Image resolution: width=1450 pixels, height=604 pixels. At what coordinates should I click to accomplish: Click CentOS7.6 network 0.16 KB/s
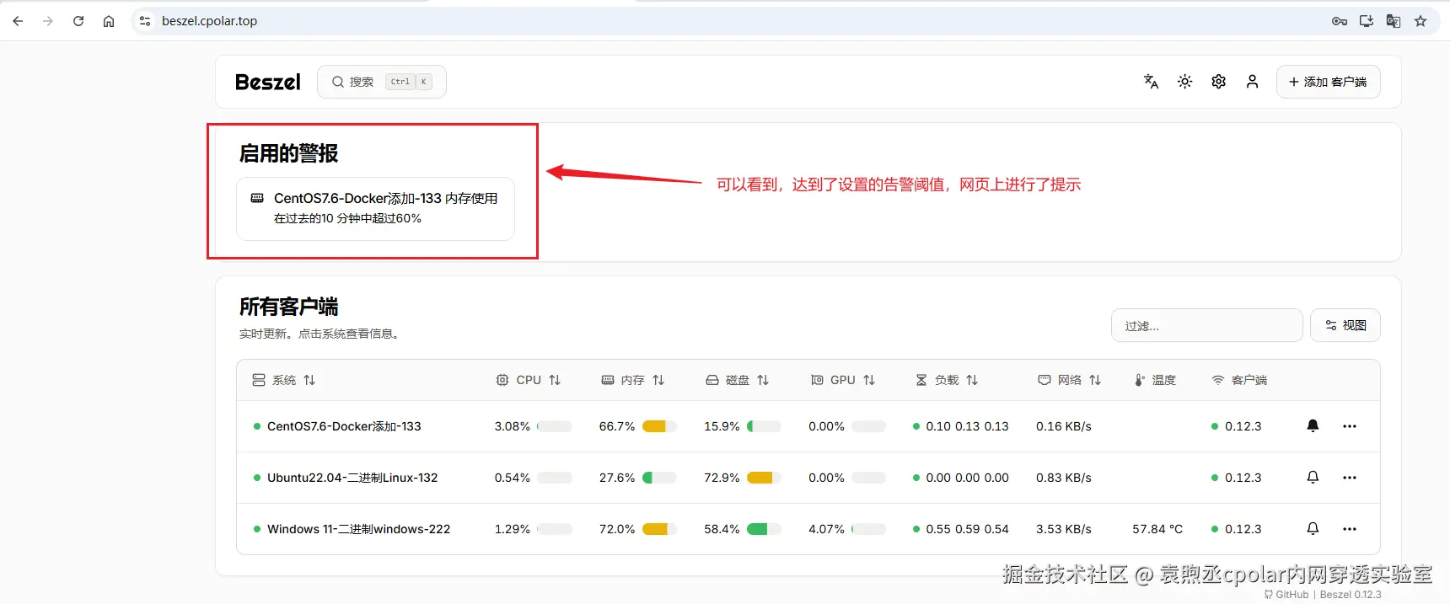[x=1064, y=426]
